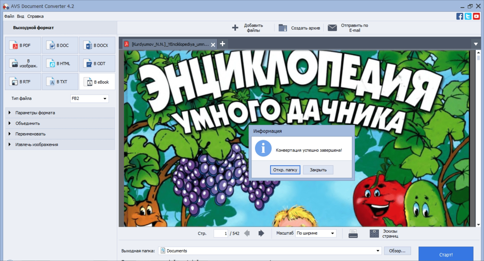
Task: Create archive using the folder icon
Action: pos(283,28)
